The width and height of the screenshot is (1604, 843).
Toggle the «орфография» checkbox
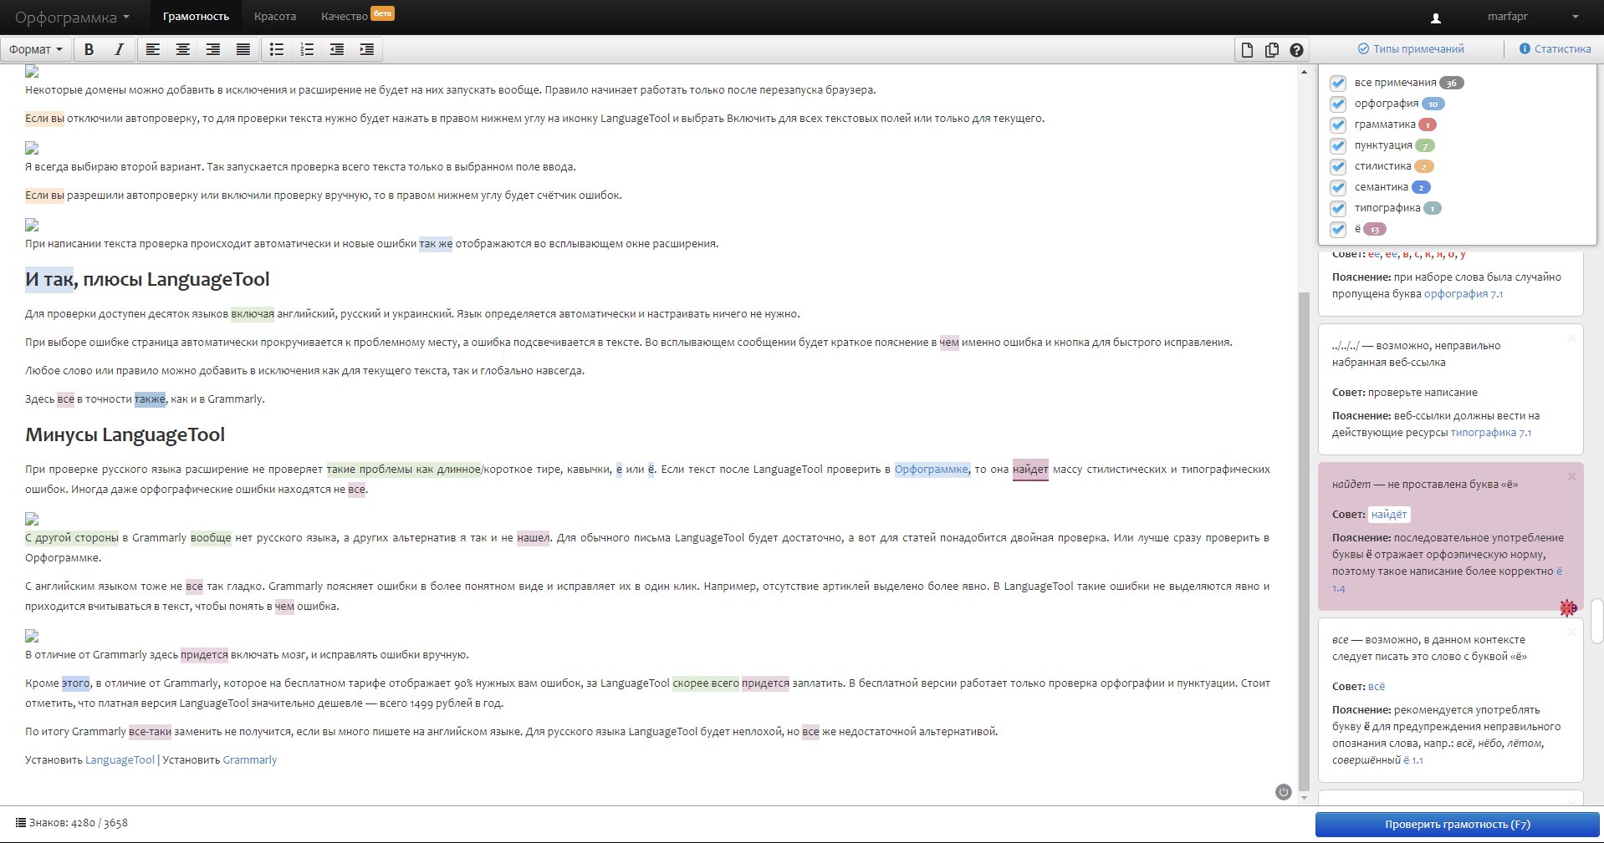click(x=1338, y=104)
